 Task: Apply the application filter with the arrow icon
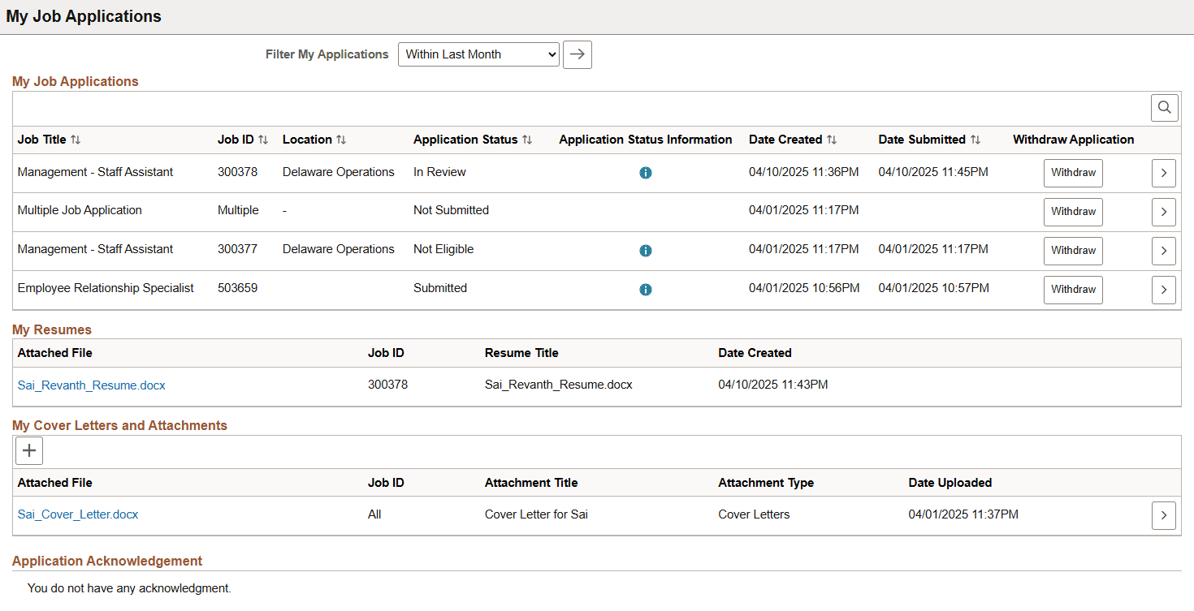(x=577, y=54)
